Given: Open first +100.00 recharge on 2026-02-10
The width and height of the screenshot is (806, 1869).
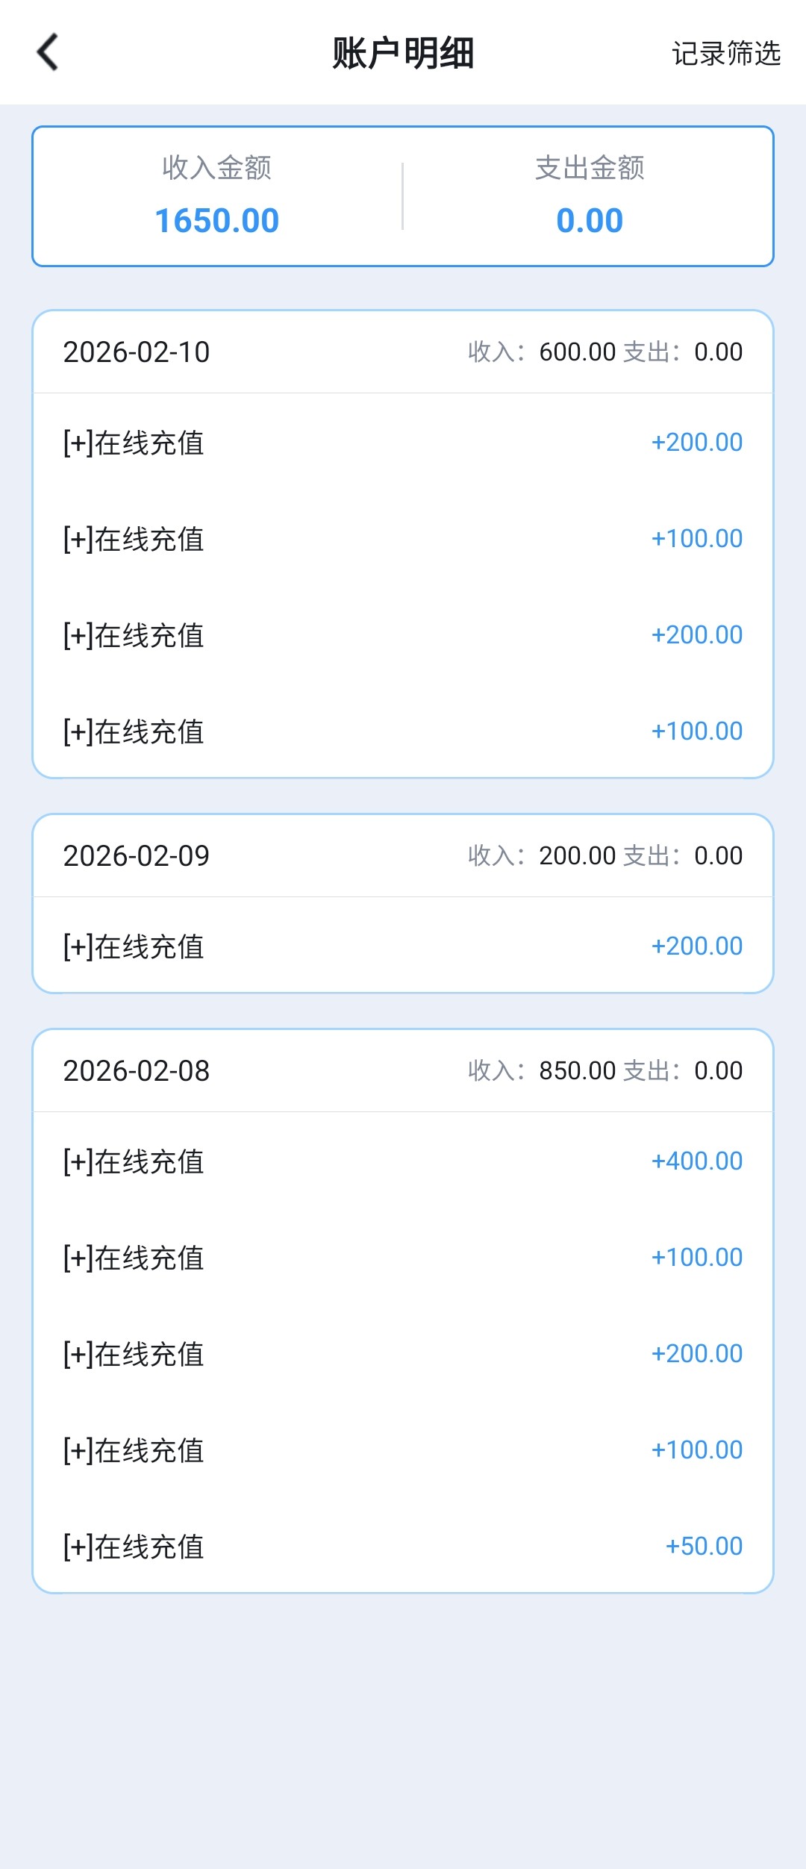Looking at the screenshot, I should 403,539.
